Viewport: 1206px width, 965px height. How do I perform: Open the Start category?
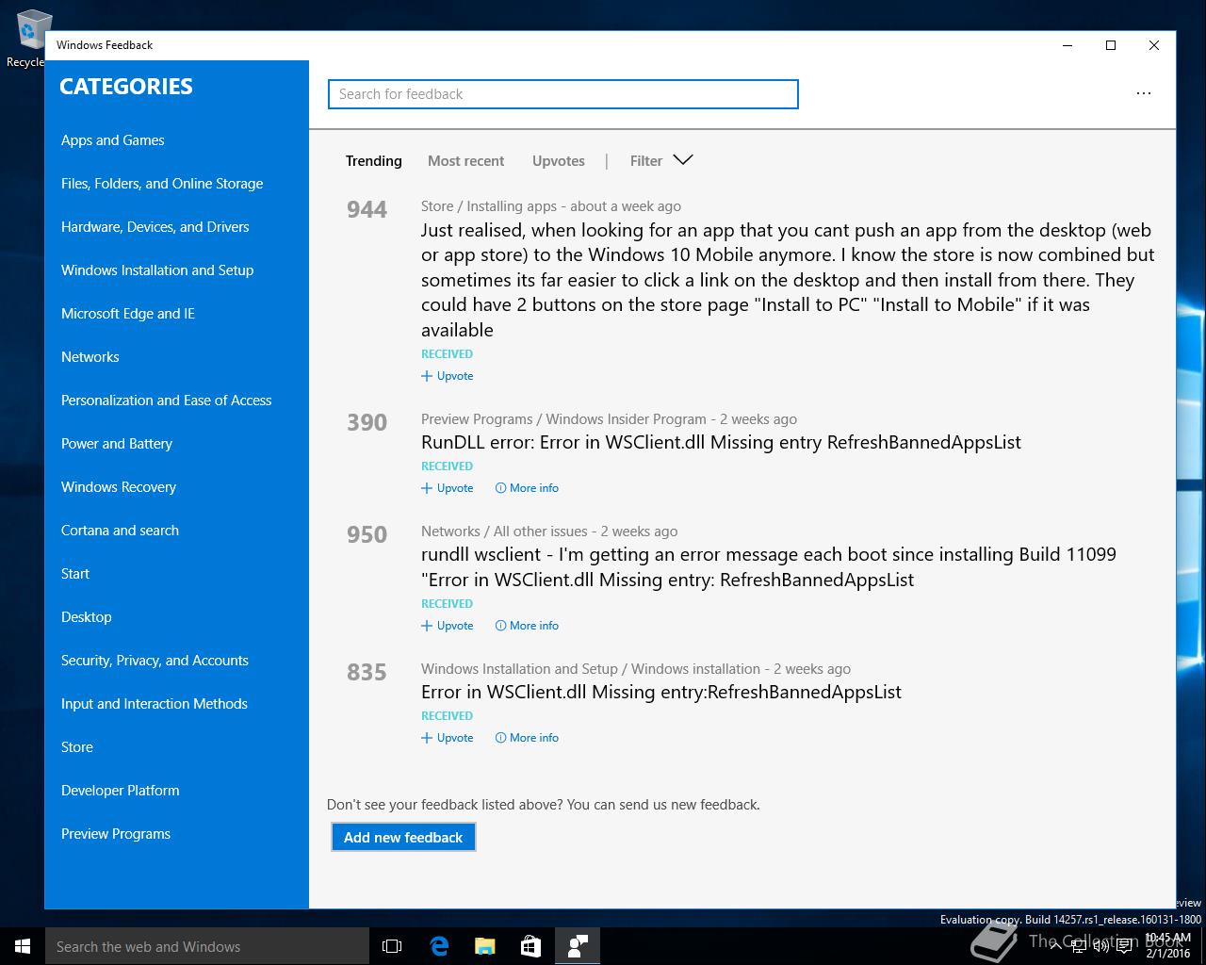coord(75,574)
